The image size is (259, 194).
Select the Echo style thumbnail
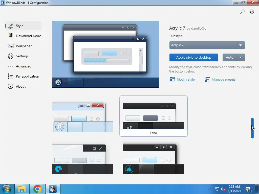click(154, 116)
